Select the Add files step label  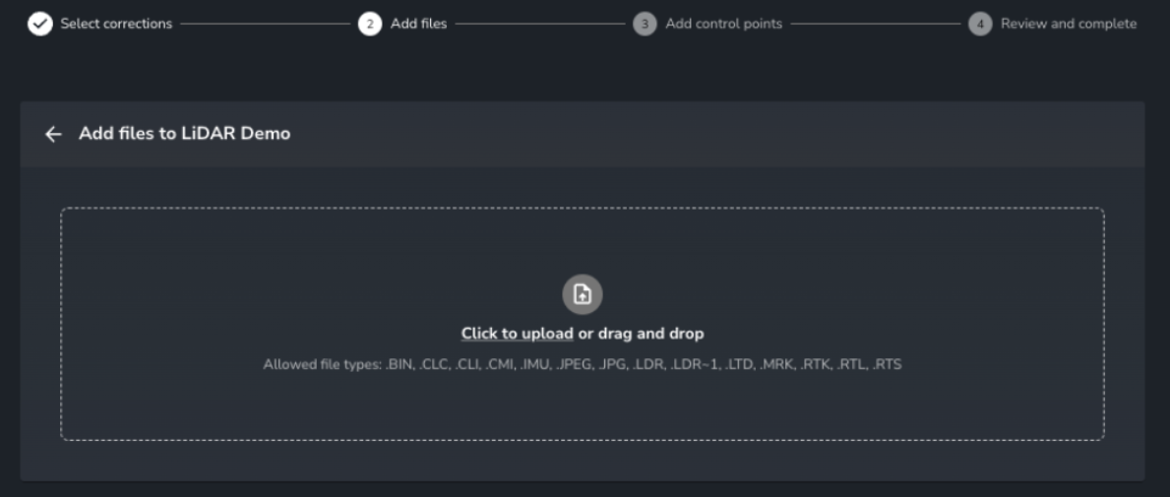pos(418,24)
